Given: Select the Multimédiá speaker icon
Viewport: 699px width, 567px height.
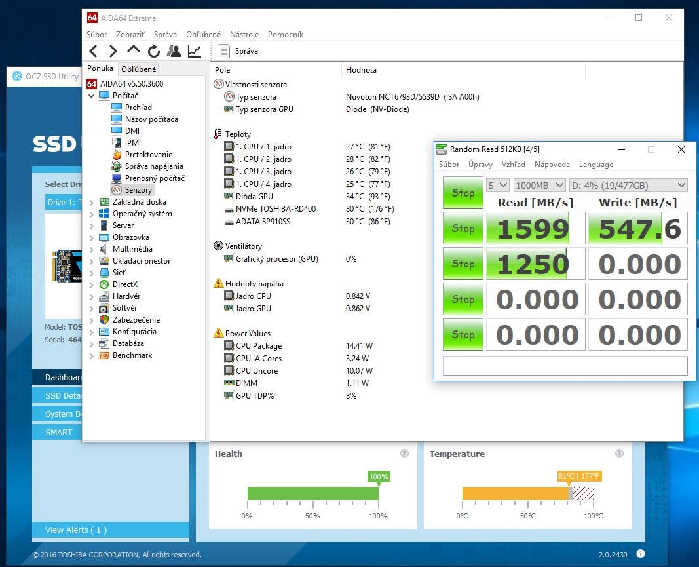Looking at the screenshot, I should click(104, 249).
